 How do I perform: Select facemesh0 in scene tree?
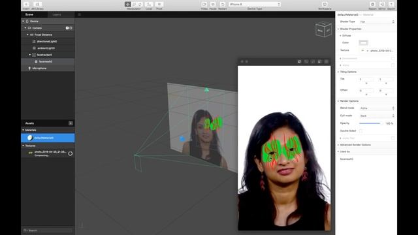[x=46, y=61]
